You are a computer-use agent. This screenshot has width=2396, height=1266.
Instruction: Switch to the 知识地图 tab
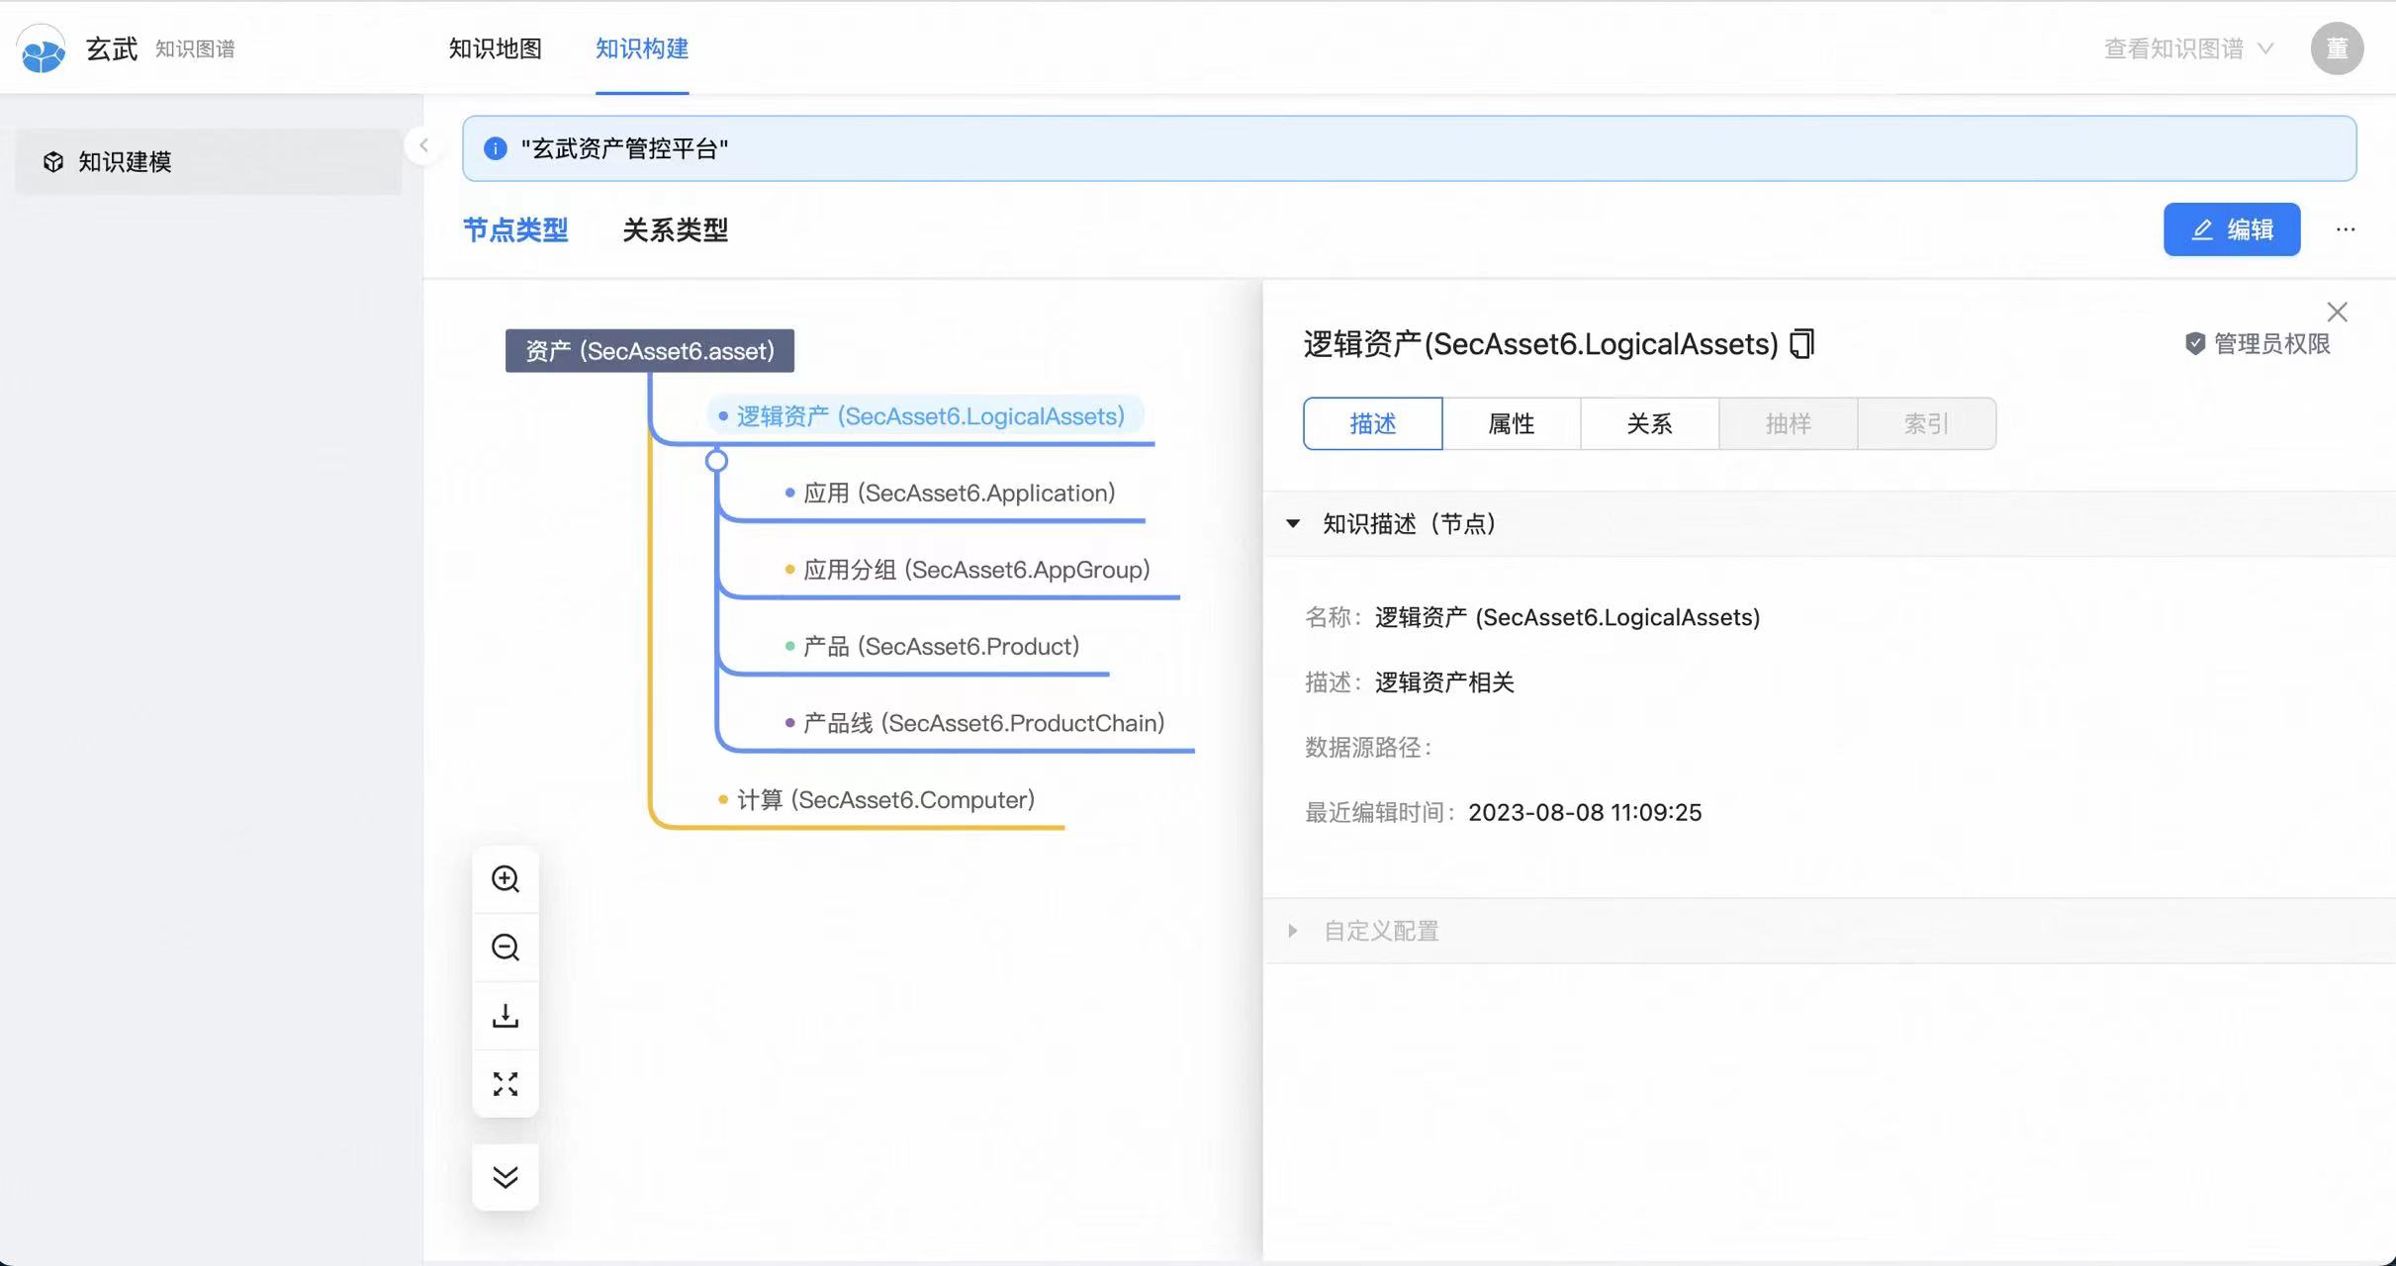click(496, 48)
